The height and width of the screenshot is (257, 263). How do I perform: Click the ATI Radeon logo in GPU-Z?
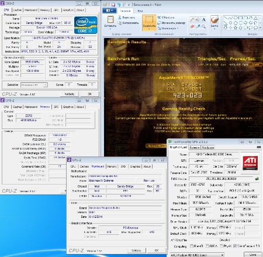[x=250, y=162]
